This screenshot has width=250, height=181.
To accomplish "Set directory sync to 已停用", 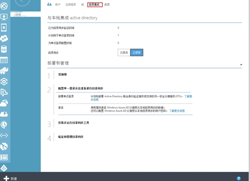I will click(137, 53).
